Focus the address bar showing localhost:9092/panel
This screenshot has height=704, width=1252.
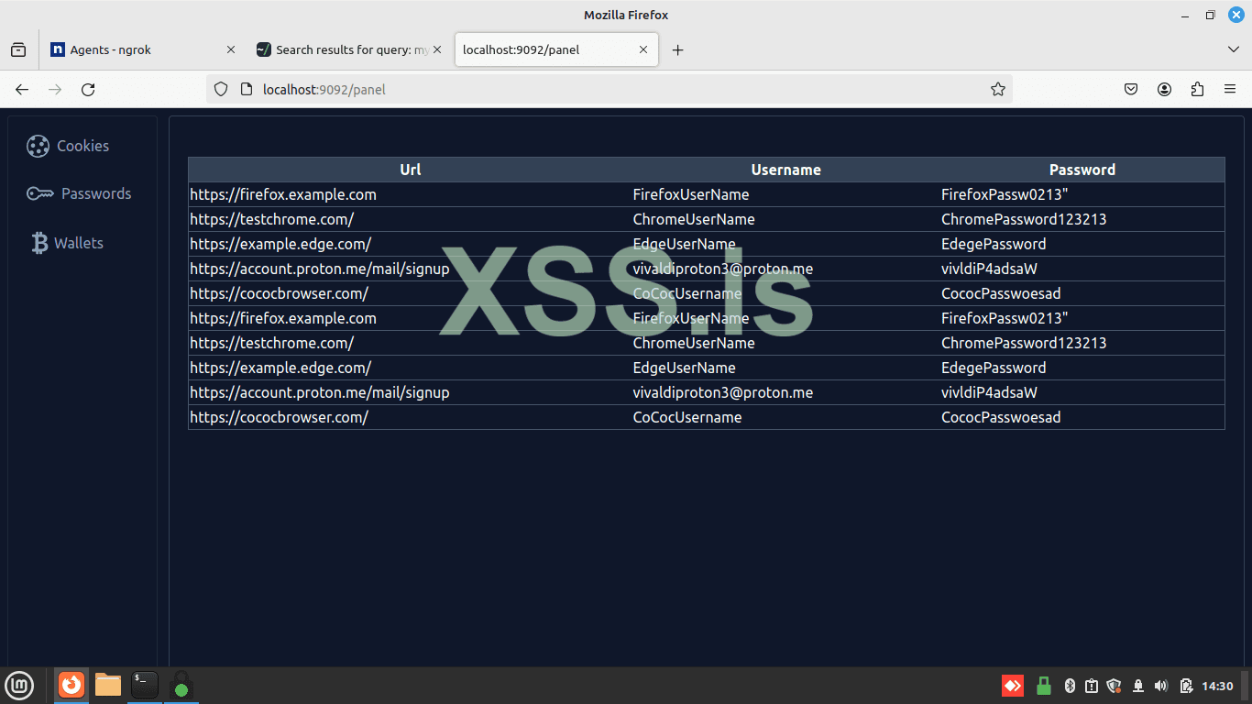610,89
